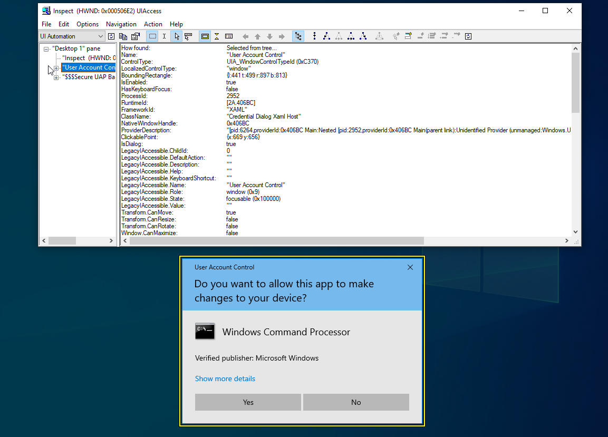Toggle Show Information Tooltip yellow icon
The width and height of the screenshot is (608, 437).
[229, 36]
